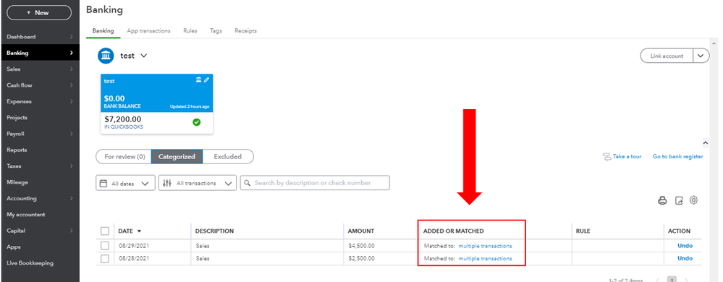Screen dimensions: 723x282
Task: Expand the Accounting sidebar menu
Action: tap(71, 198)
